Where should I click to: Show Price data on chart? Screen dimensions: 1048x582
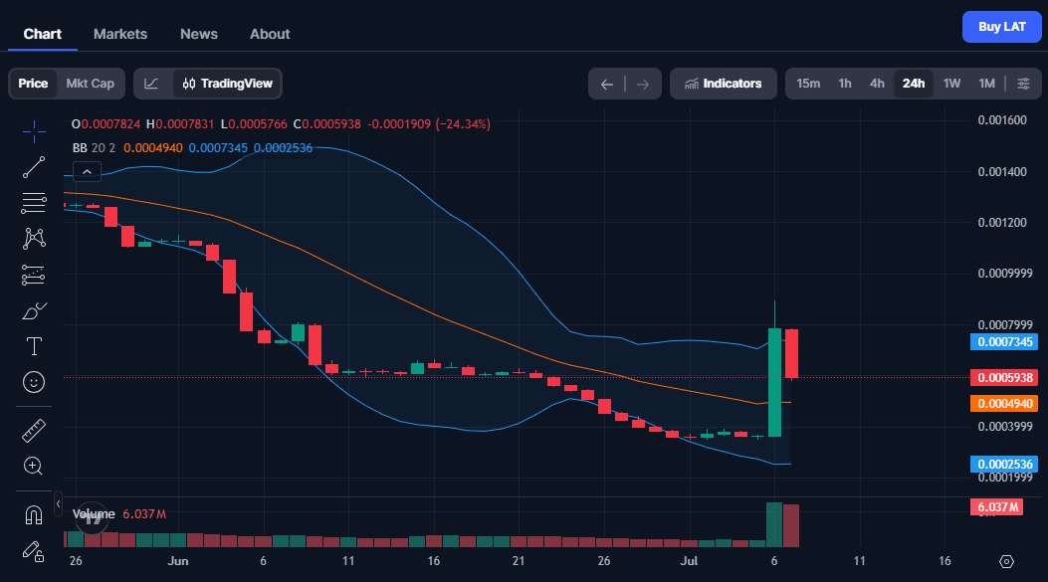(x=33, y=84)
